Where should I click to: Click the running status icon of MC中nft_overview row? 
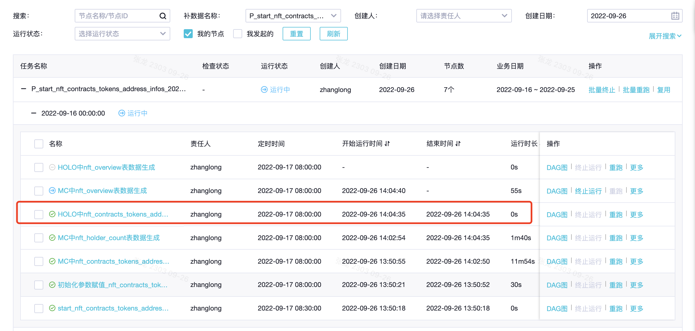pos(52,191)
